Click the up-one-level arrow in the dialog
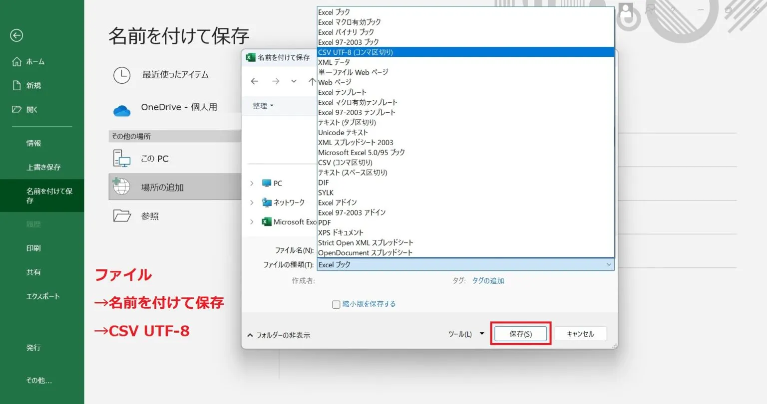 [x=312, y=81]
